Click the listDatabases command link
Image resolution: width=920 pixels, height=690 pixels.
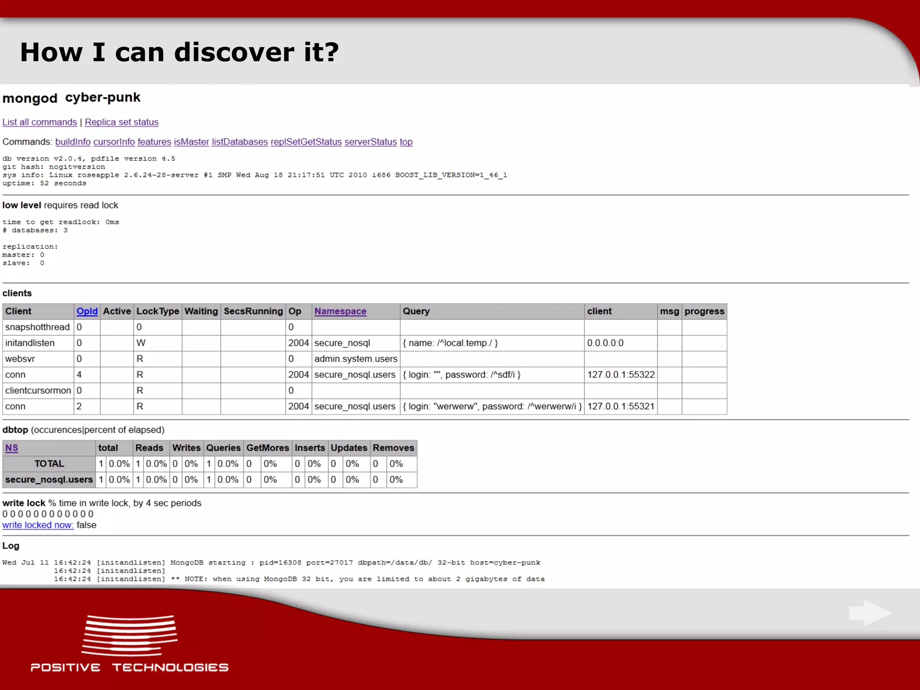240,142
